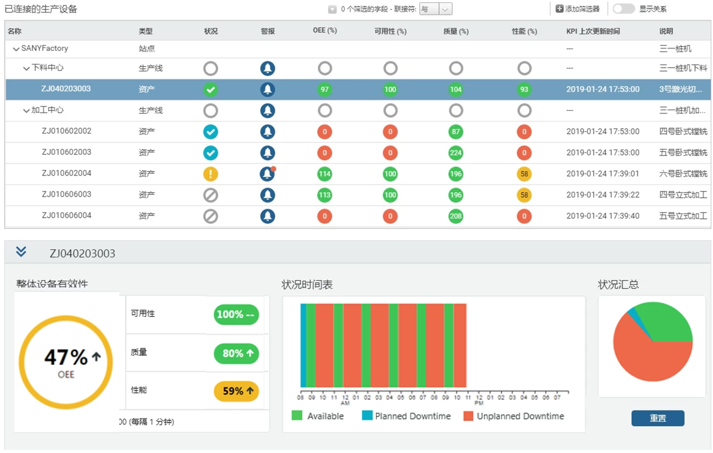Open alarm bell with red dot for ZJ010602004
713x453 pixels.
(268, 174)
